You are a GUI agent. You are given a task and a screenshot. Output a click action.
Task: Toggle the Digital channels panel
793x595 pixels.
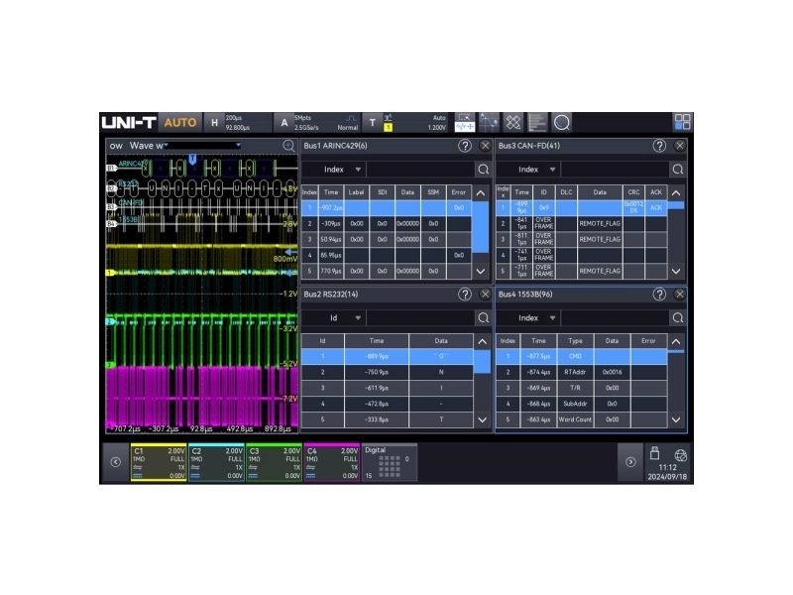tap(389, 463)
